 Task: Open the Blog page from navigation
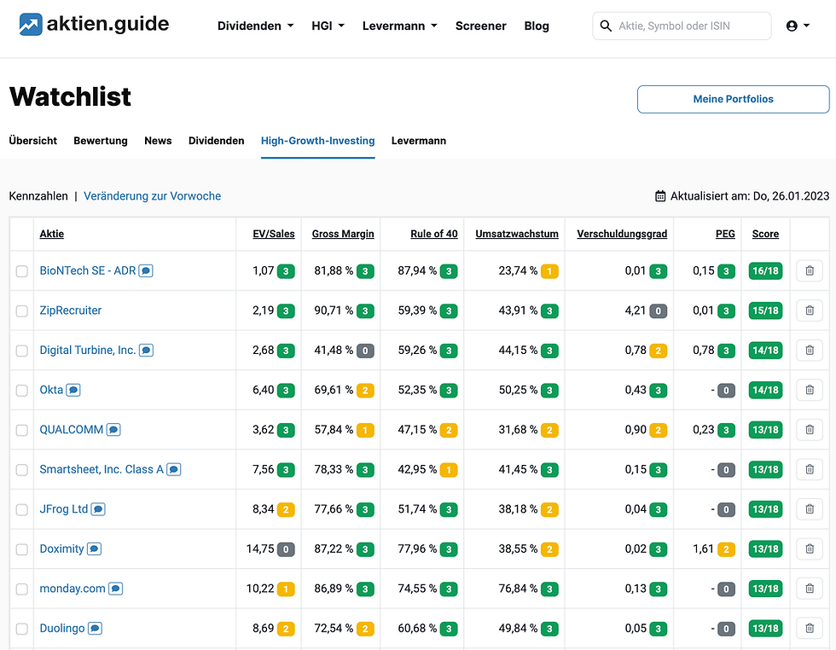pyautogui.click(x=537, y=26)
